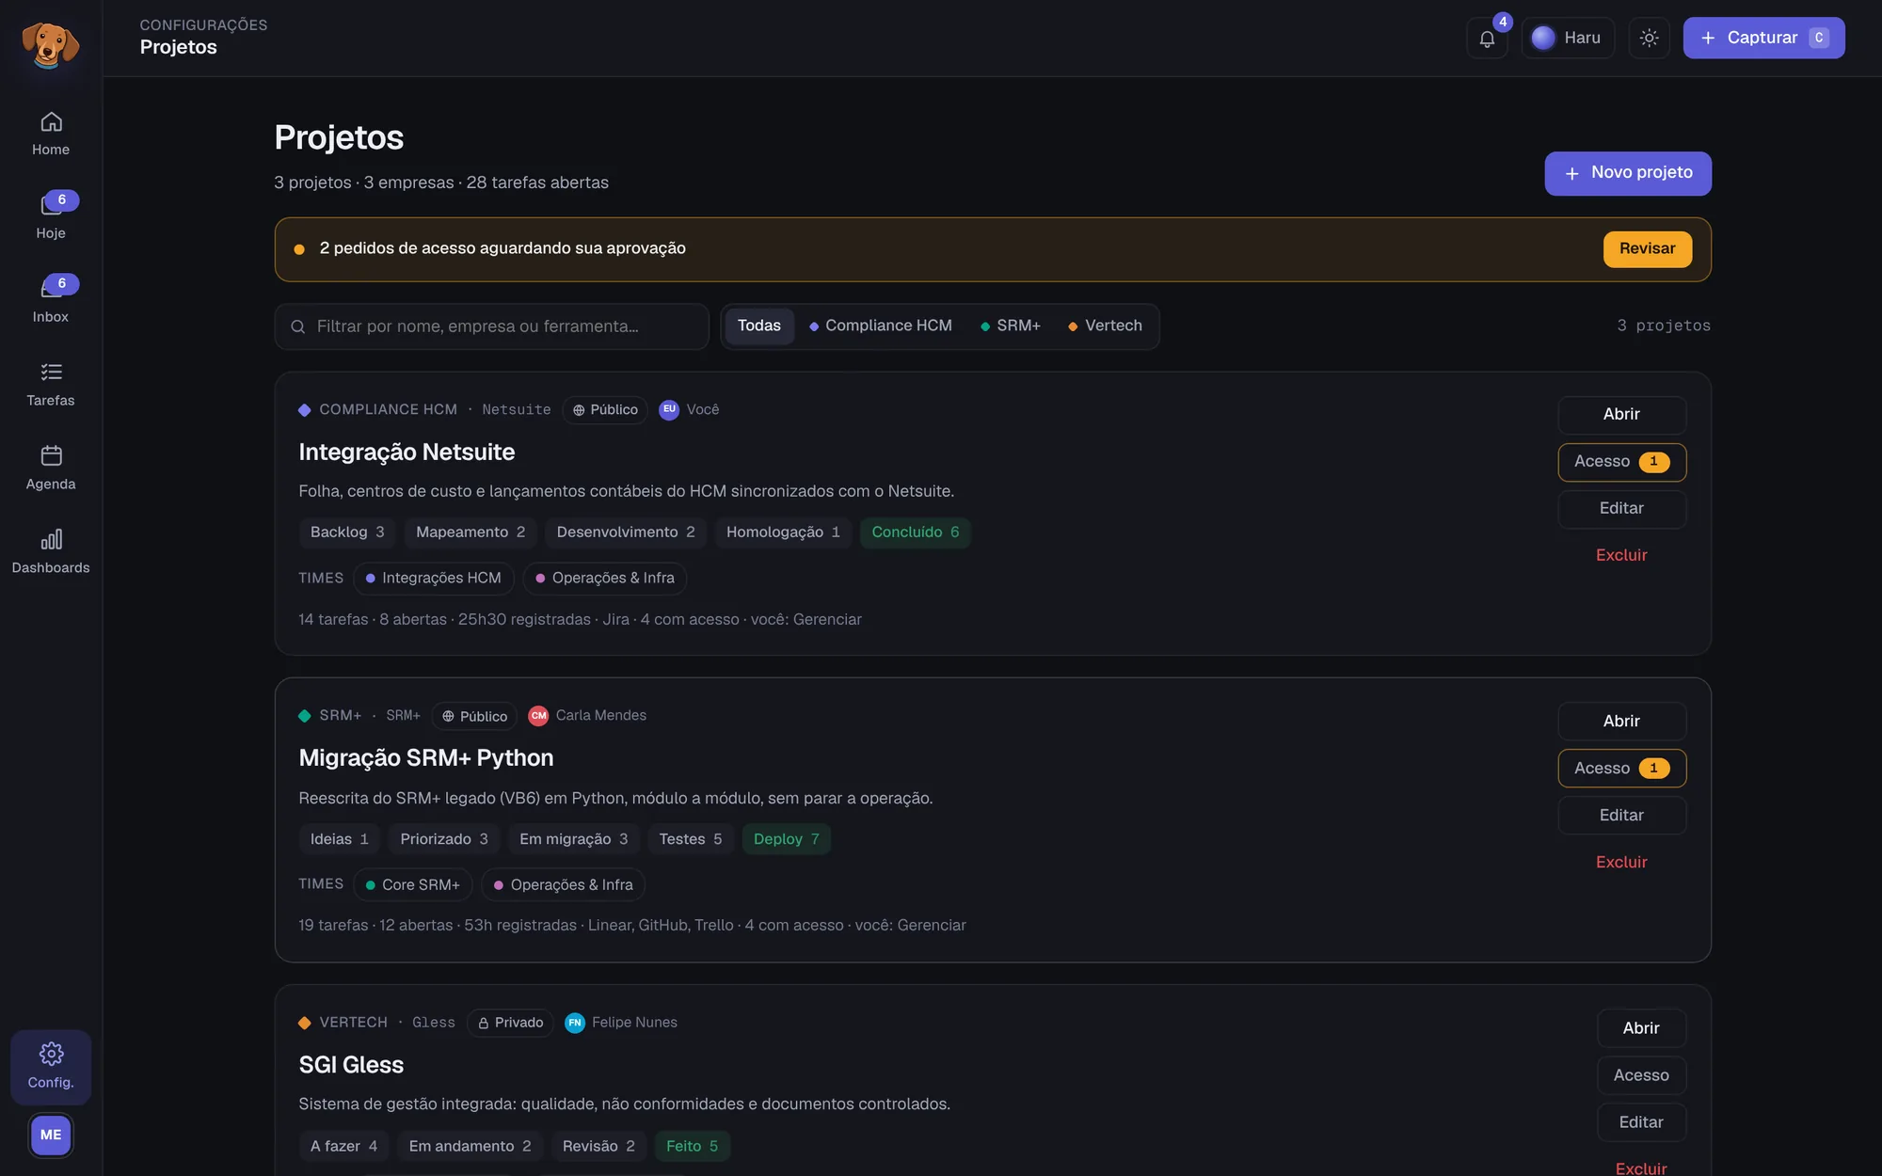Click Privado lock badge on SGI Gless
The image size is (1882, 1176).
[510, 1023]
